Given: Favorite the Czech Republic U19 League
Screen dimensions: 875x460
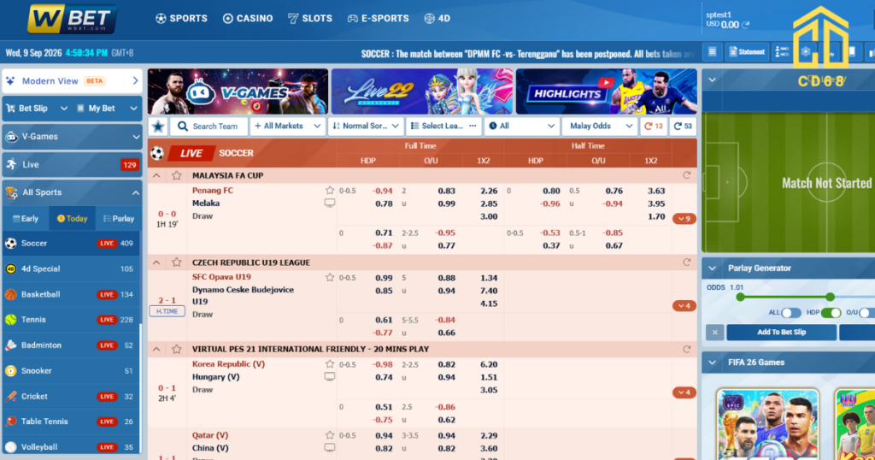Looking at the screenshot, I should pos(176,262).
